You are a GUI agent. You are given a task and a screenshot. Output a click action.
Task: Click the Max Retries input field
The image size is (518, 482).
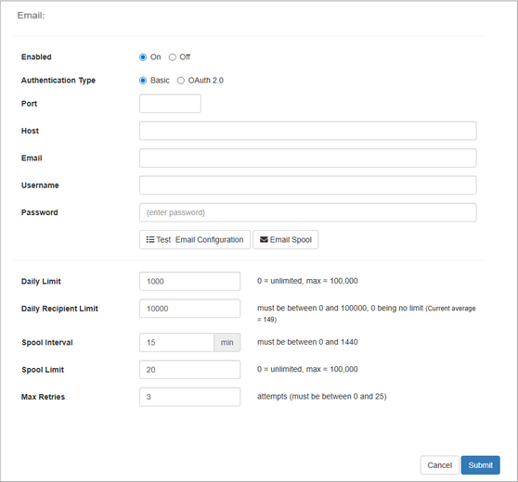pos(190,397)
